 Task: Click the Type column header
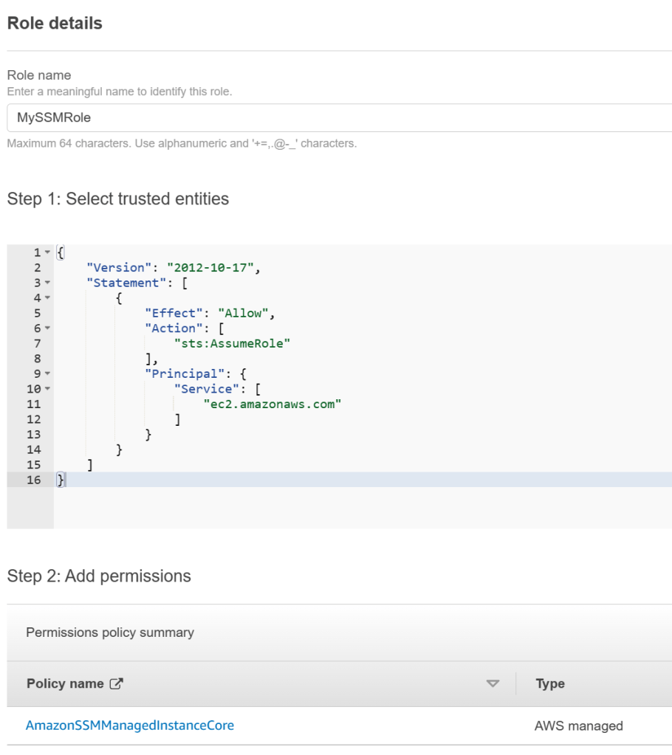550,683
